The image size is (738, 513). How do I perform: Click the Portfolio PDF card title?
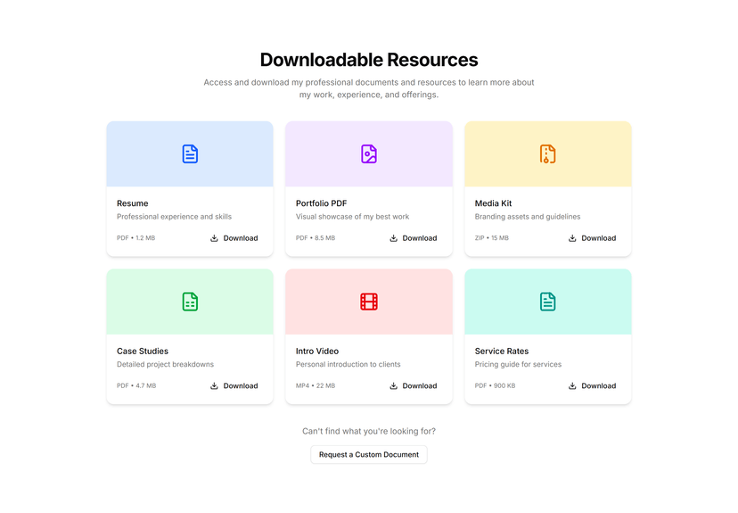pyautogui.click(x=321, y=203)
